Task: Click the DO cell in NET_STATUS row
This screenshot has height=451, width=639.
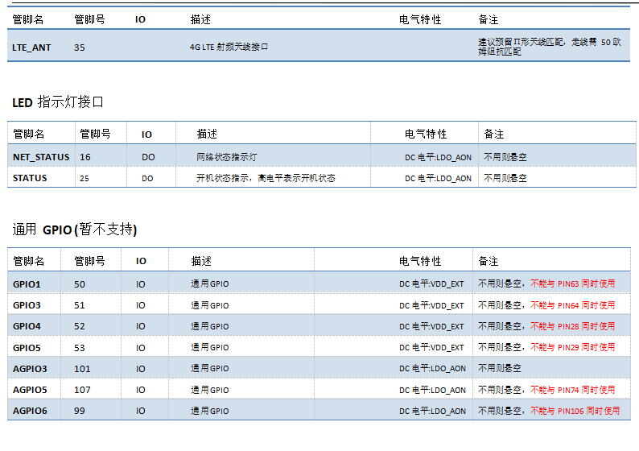Action: coord(148,157)
